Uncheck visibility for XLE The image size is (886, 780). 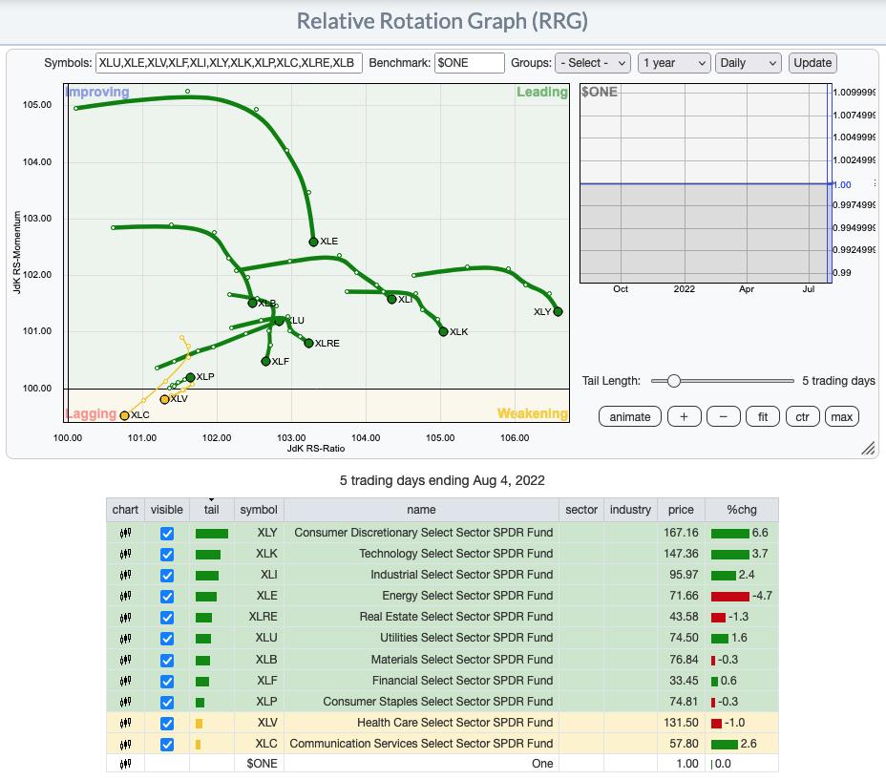[167, 597]
